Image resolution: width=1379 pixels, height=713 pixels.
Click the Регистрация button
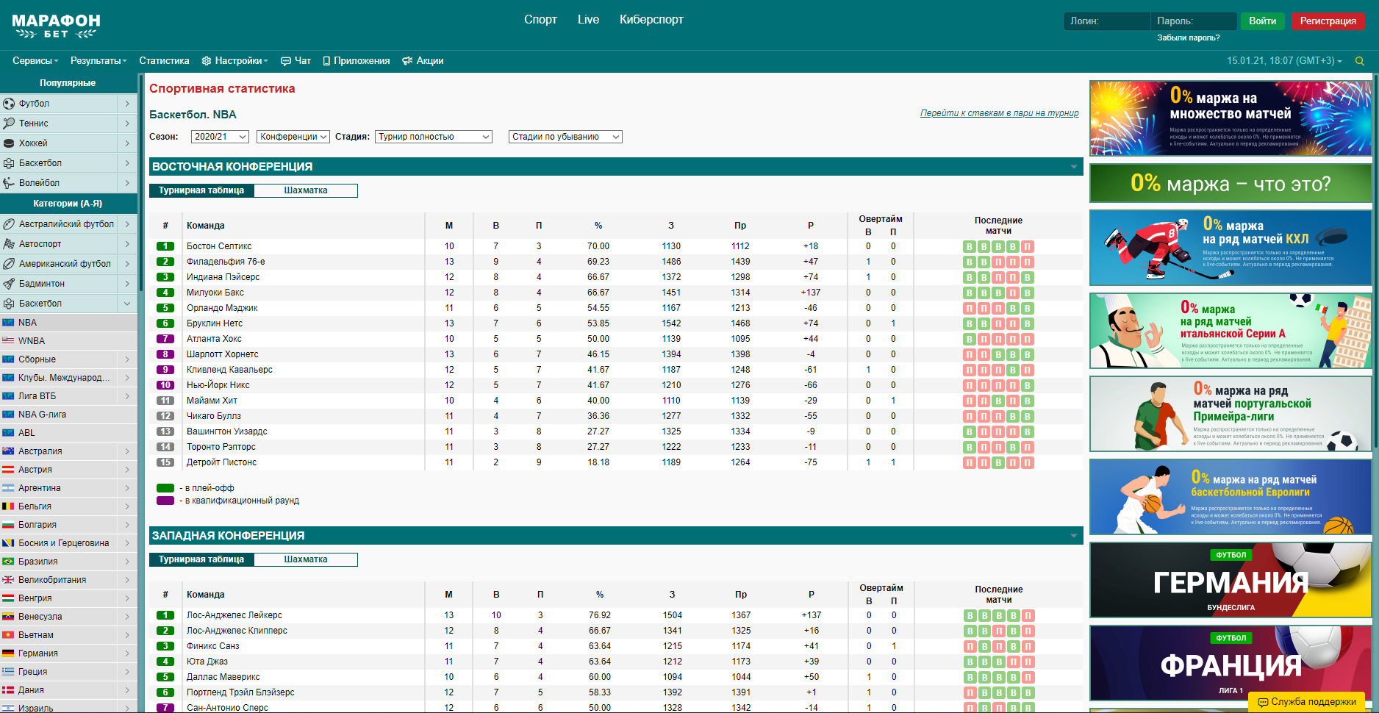click(x=1328, y=21)
